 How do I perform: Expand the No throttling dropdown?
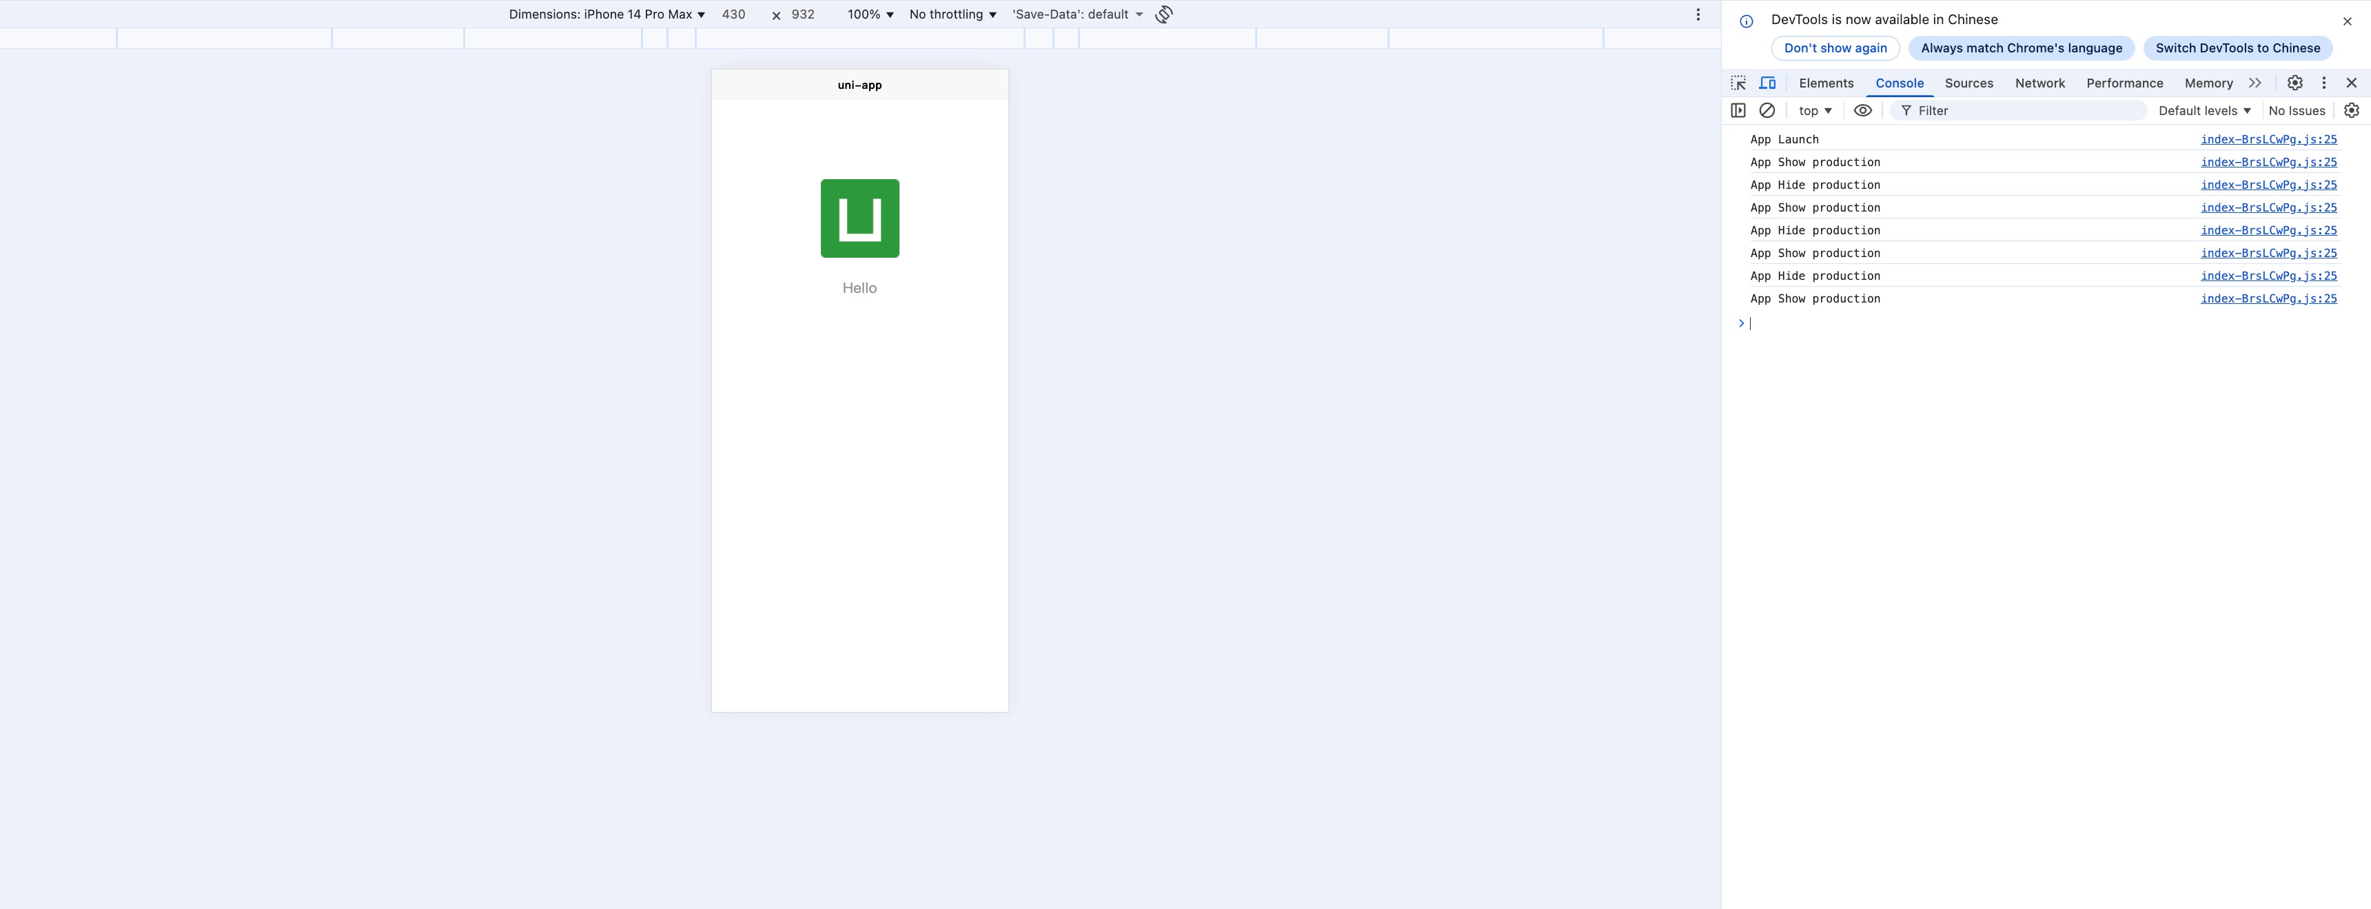click(x=953, y=14)
